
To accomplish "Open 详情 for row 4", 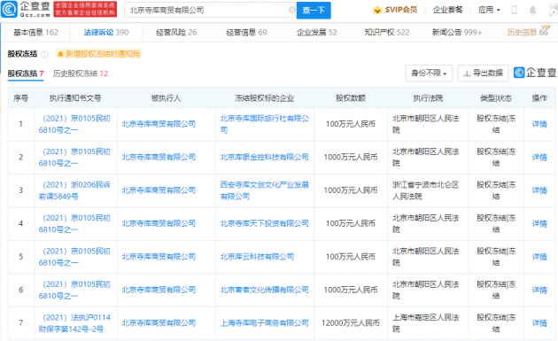I will [x=539, y=223].
